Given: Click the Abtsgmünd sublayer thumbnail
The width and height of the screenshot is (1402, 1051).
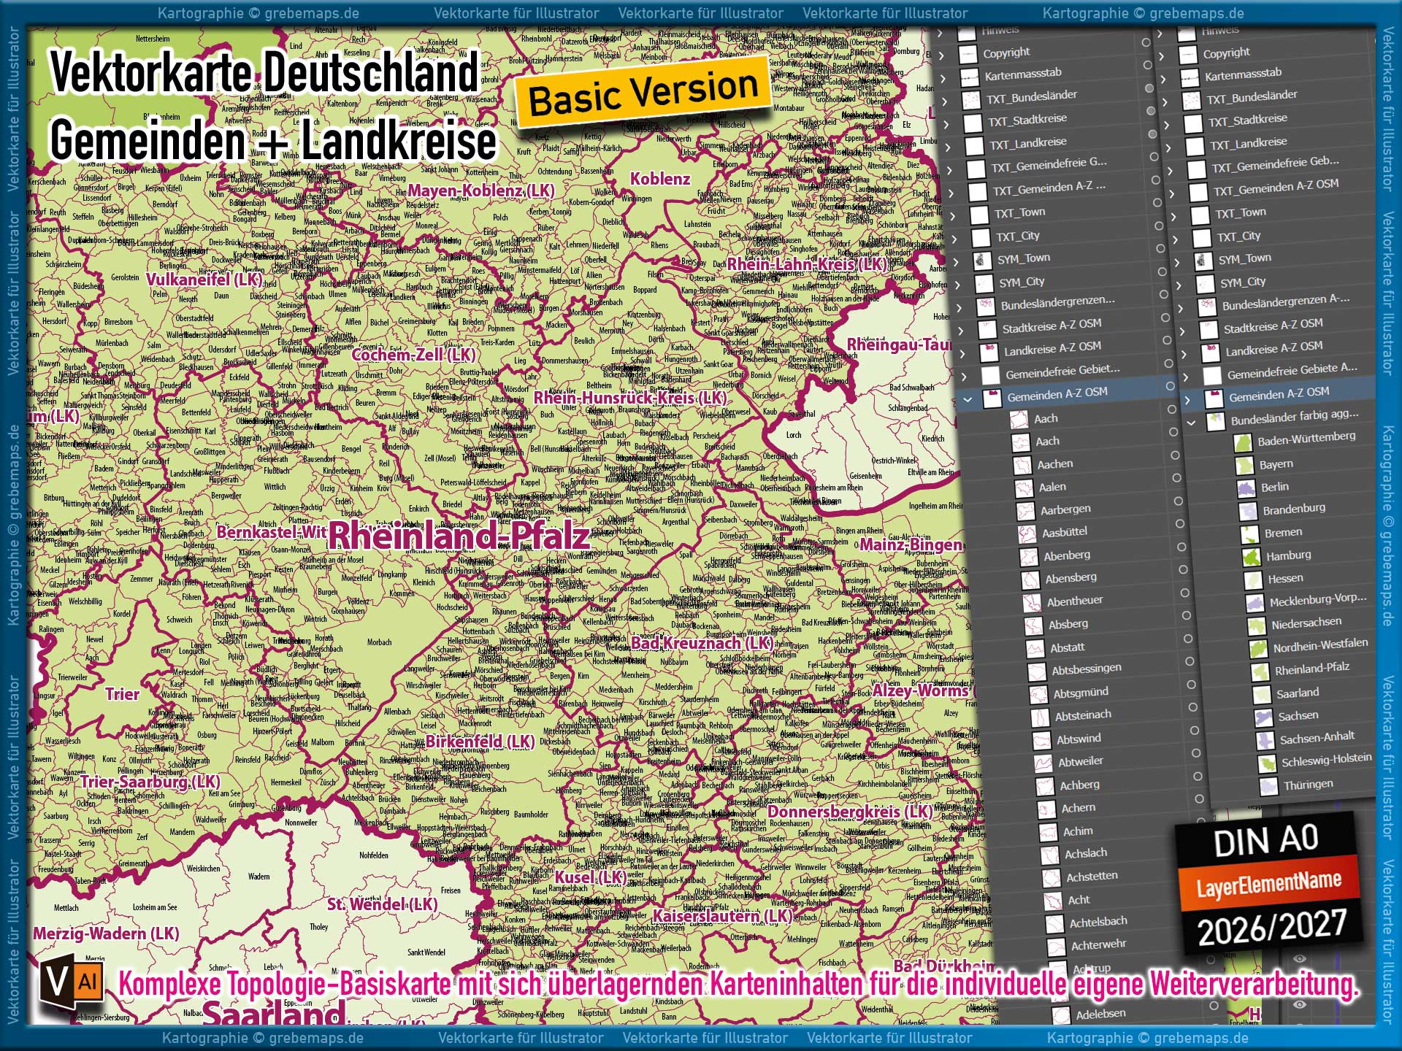Looking at the screenshot, I should 1038,695.
